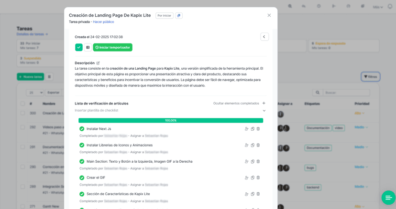
Task: Sort by the Prioridad column header
Action: (x=362, y=104)
